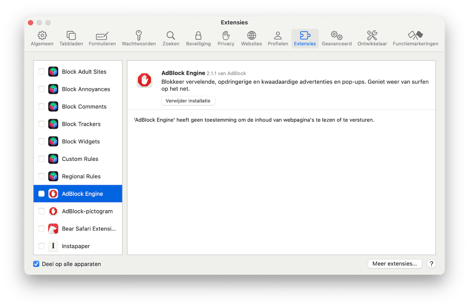The image size is (469, 307).
Task: Go to the Websites globe icon
Action: pyautogui.click(x=251, y=36)
